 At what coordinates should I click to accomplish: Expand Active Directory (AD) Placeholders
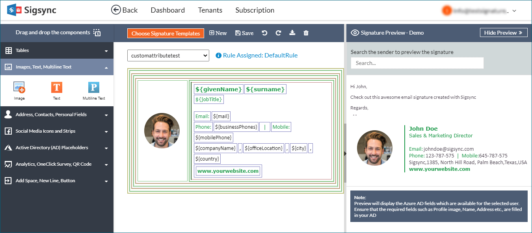(x=57, y=148)
